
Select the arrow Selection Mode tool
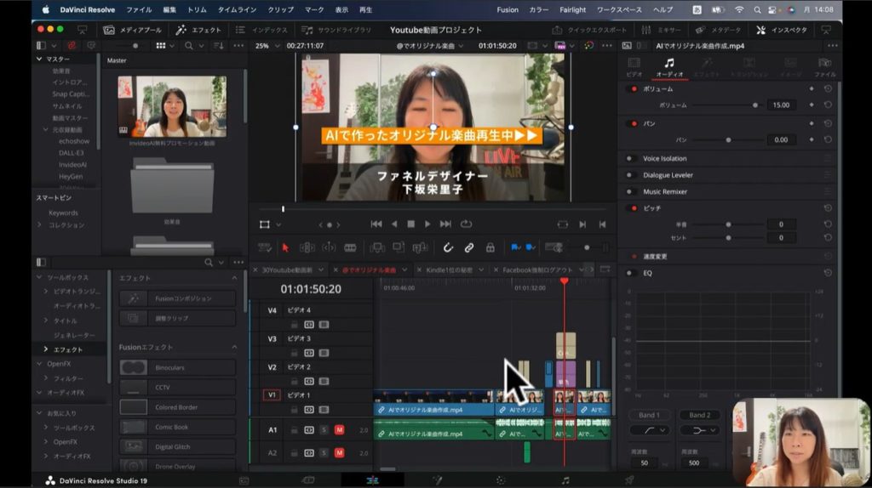click(x=285, y=247)
